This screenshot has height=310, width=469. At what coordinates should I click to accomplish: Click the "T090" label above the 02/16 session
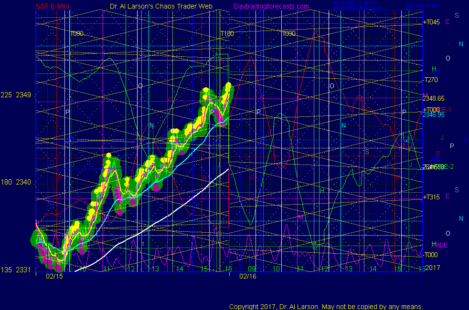point(289,33)
